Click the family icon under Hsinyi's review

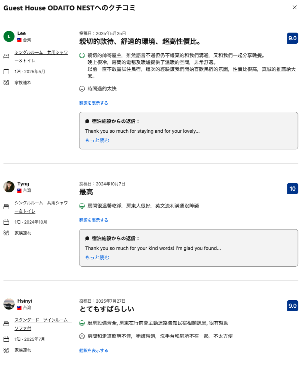point(6,350)
